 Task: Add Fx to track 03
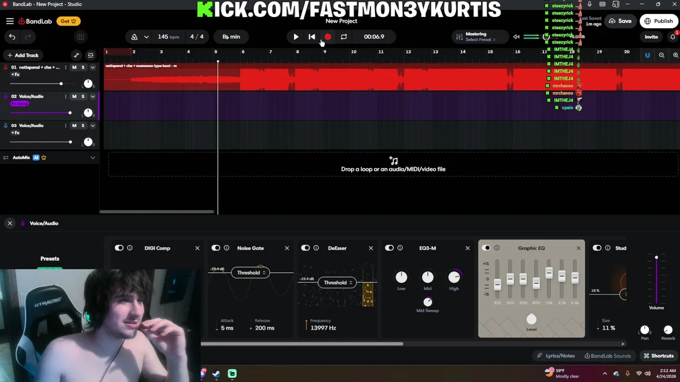pos(15,133)
